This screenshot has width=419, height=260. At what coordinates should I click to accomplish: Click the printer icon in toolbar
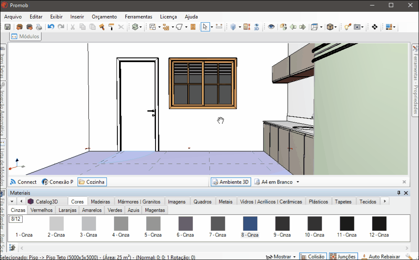point(39,27)
